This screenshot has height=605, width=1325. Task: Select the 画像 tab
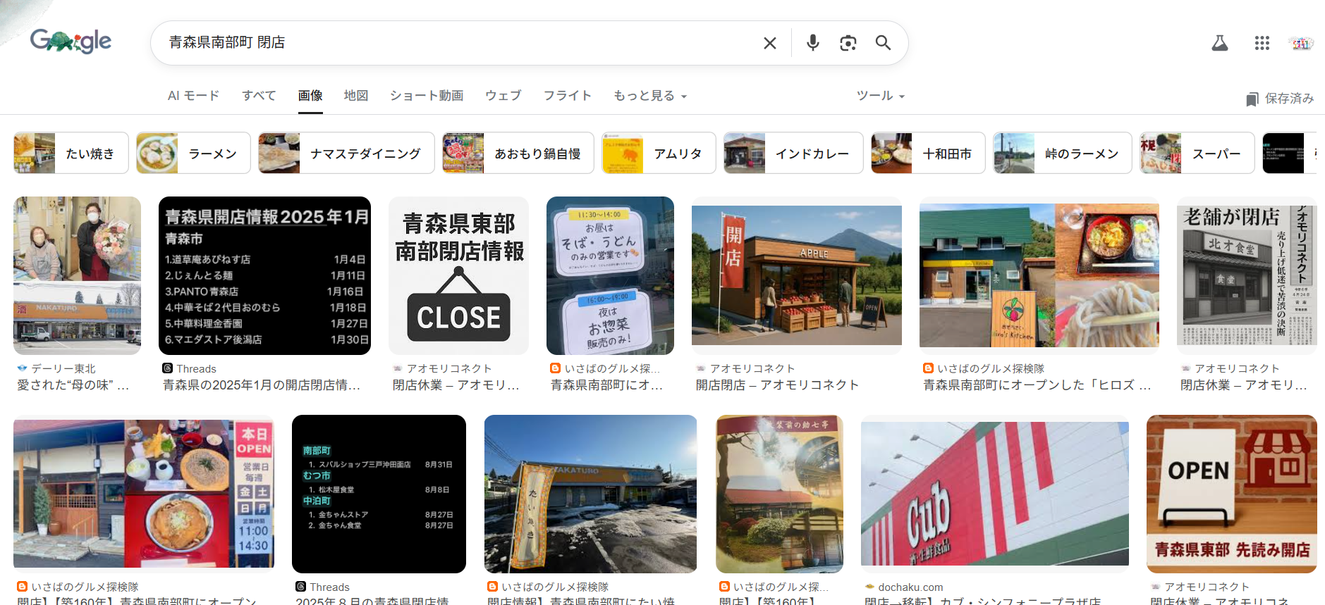click(310, 95)
